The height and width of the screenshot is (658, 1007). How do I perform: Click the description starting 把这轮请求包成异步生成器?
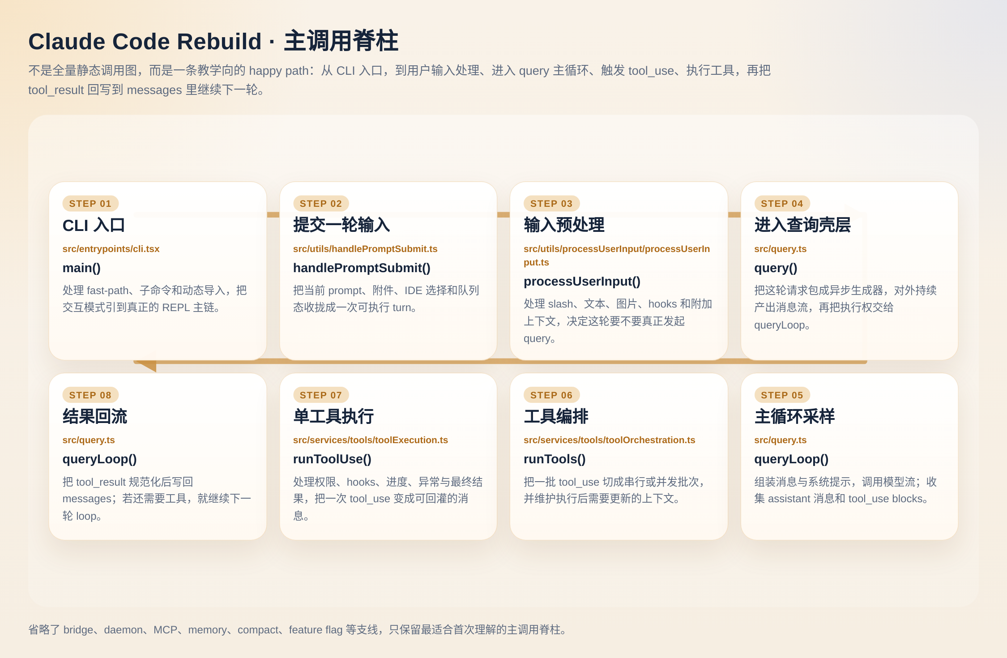(845, 308)
